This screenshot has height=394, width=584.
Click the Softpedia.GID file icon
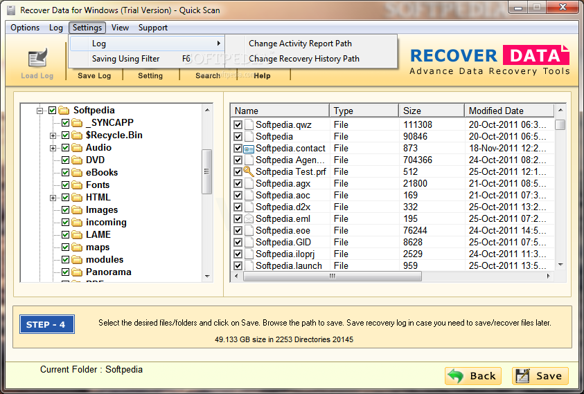coord(249,243)
